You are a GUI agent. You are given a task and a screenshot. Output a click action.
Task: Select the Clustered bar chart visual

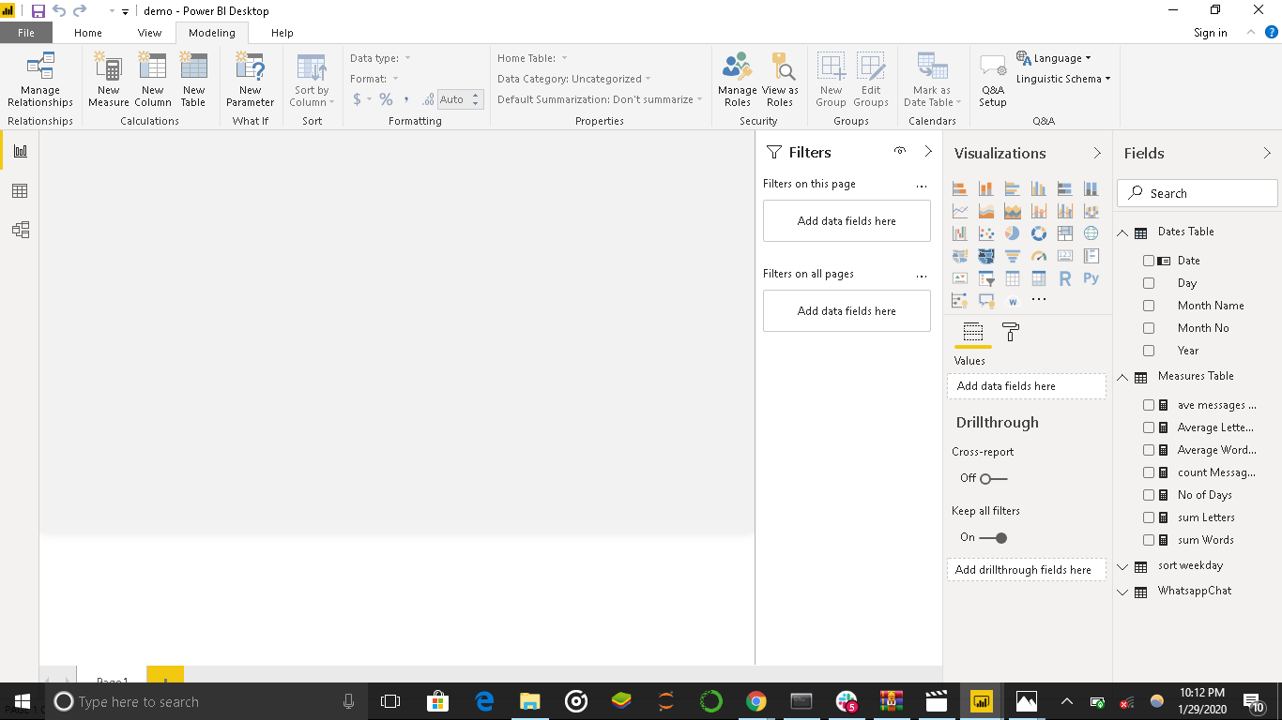coord(1012,188)
